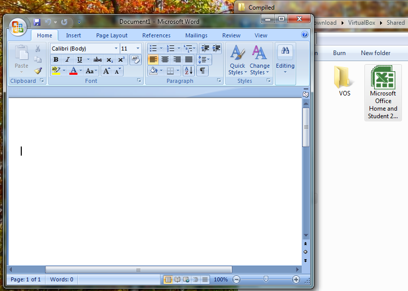Open the Mailings tab
408x291 pixels.
point(196,35)
